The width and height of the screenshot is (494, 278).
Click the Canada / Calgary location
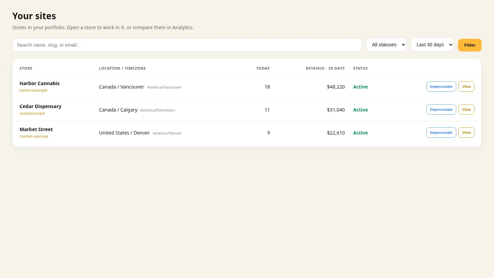118,110
